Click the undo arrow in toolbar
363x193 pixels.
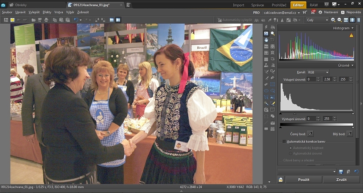[76, 20]
